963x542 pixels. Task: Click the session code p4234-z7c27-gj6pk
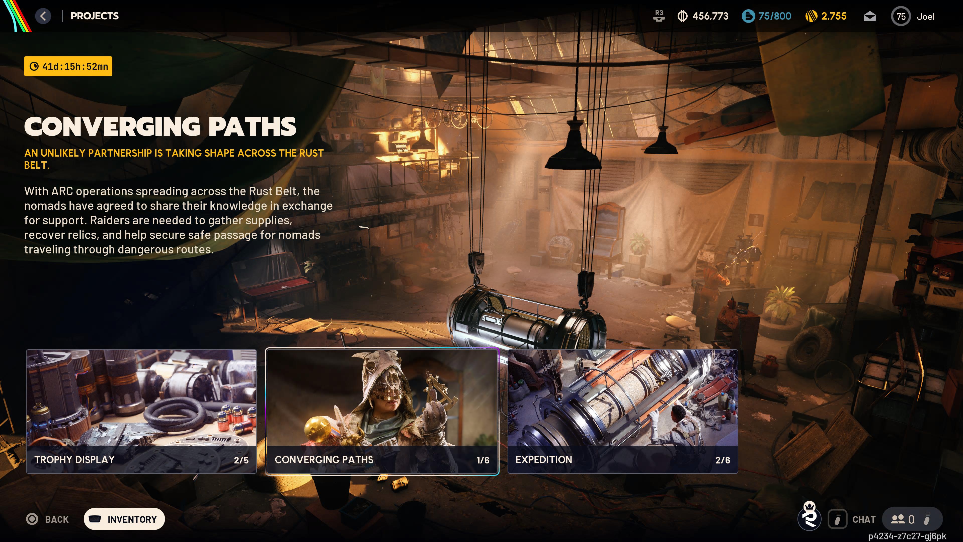pos(907,536)
